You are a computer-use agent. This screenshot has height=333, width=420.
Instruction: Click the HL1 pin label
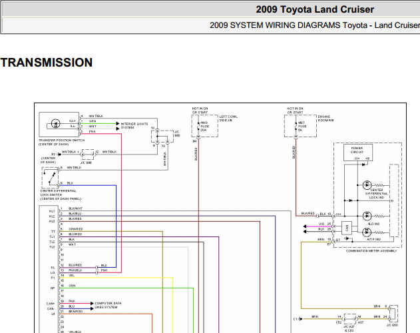click(x=52, y=211)
